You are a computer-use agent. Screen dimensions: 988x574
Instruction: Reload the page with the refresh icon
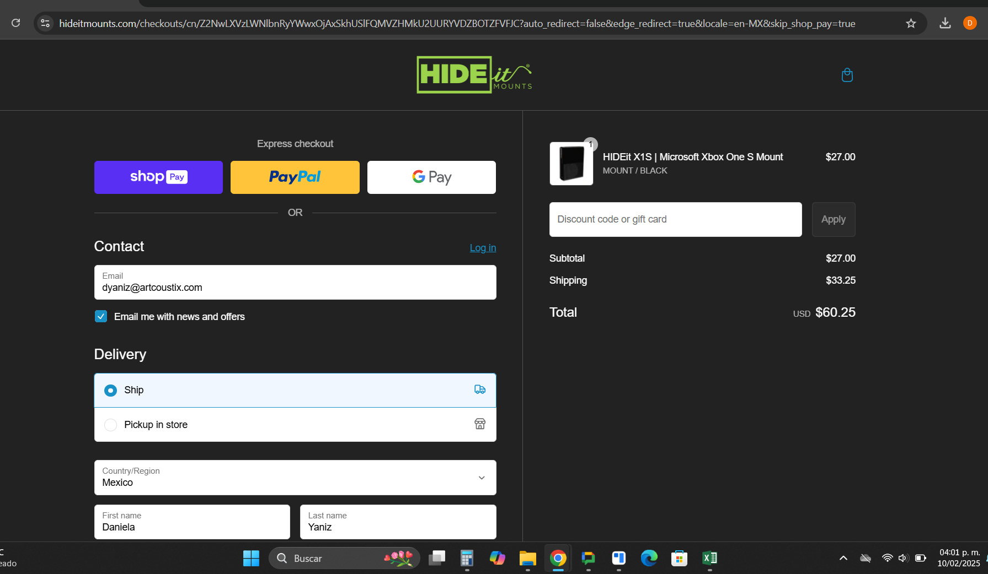tap(16, 23)
